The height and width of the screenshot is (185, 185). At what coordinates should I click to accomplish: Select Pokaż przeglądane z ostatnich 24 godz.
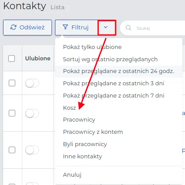click(x=119, y=71)
